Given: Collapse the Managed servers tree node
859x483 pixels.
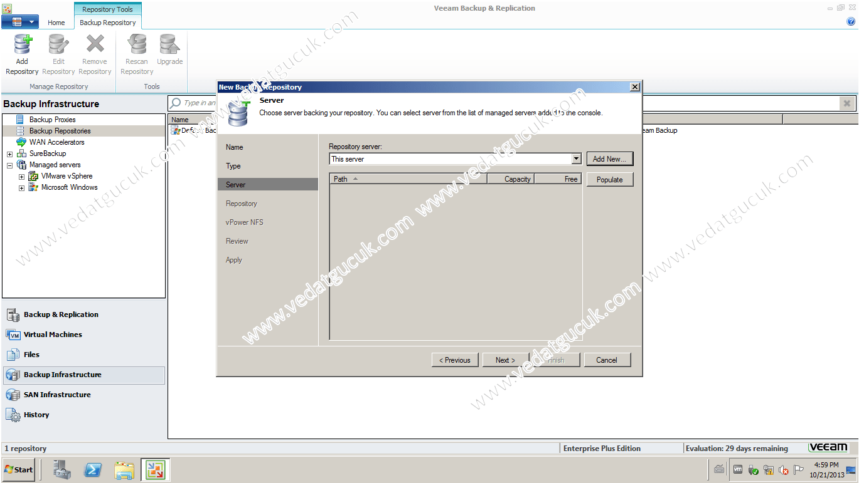Looking at the screenshot, I should pos(9,165).
